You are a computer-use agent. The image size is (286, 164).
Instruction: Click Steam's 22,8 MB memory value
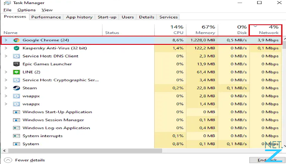pos(206,88)
